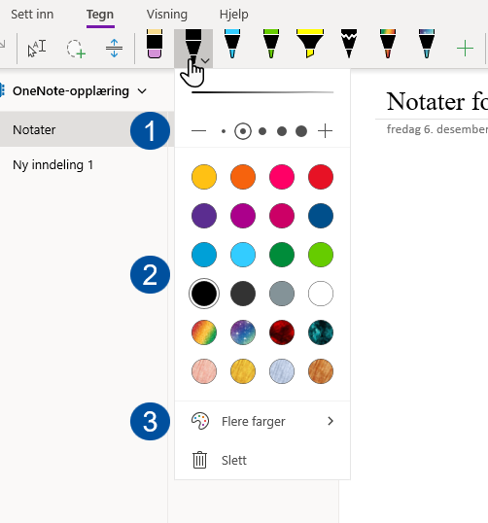This screenshot has height=523, width=488.
Task: Open the Flere farger submenu
Action: pyautogui.click(x=262, y=422)
